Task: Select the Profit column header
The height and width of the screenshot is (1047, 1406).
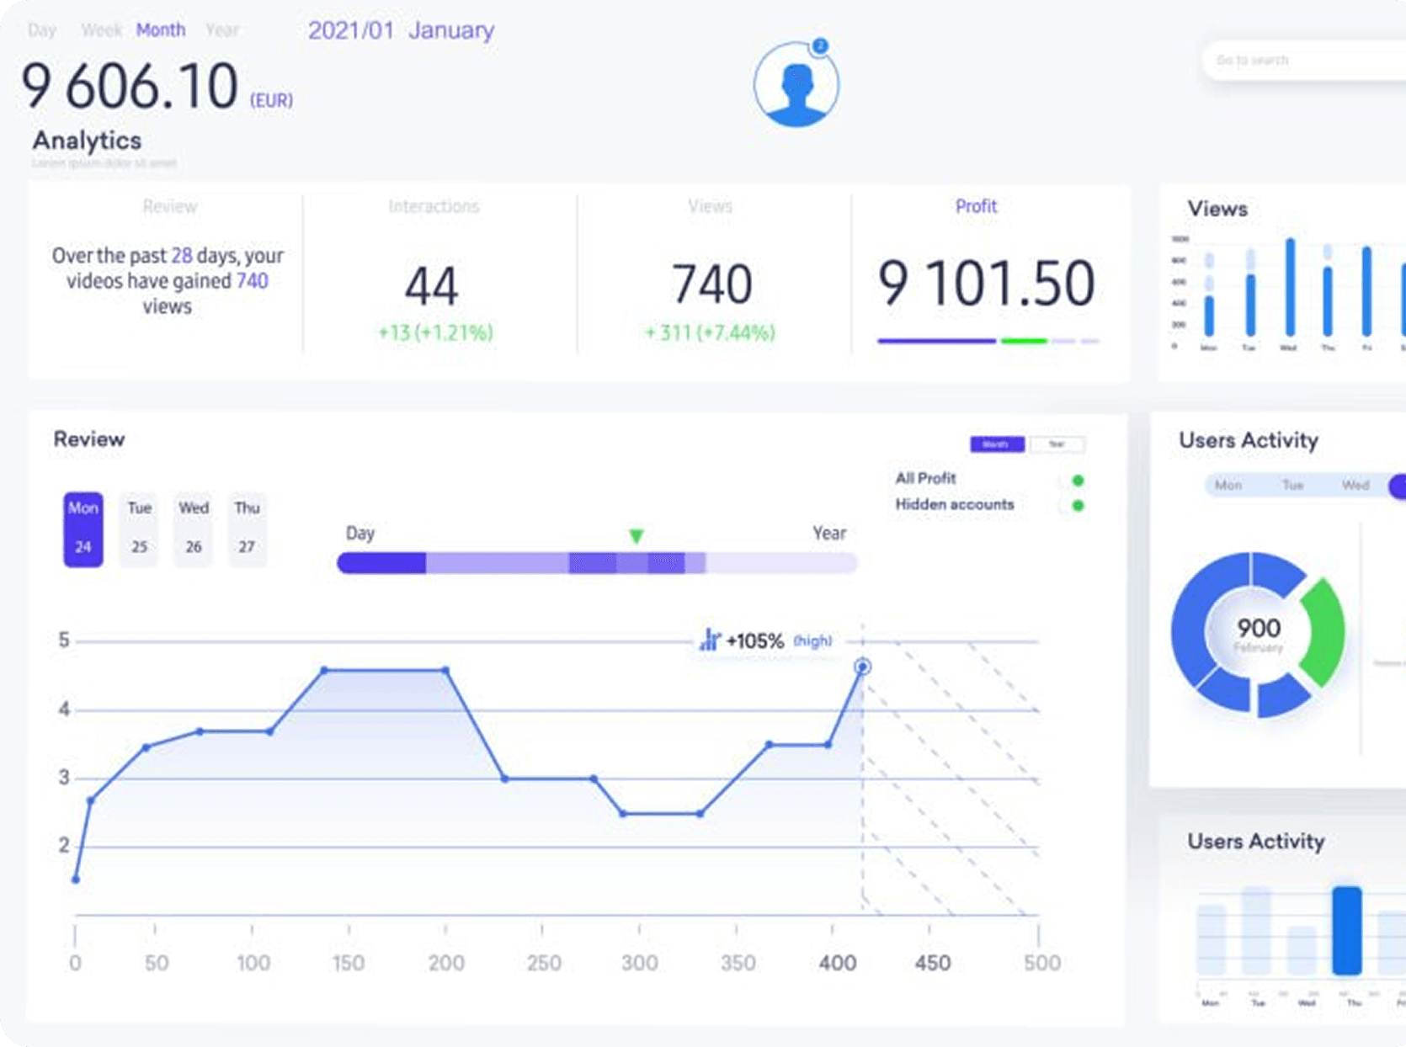Action: (976, 206)
